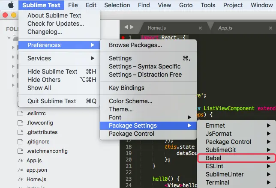This screenshot has height=188, width=276.
Task: Choose Quit Sublime Text
Action: [59, 101]
